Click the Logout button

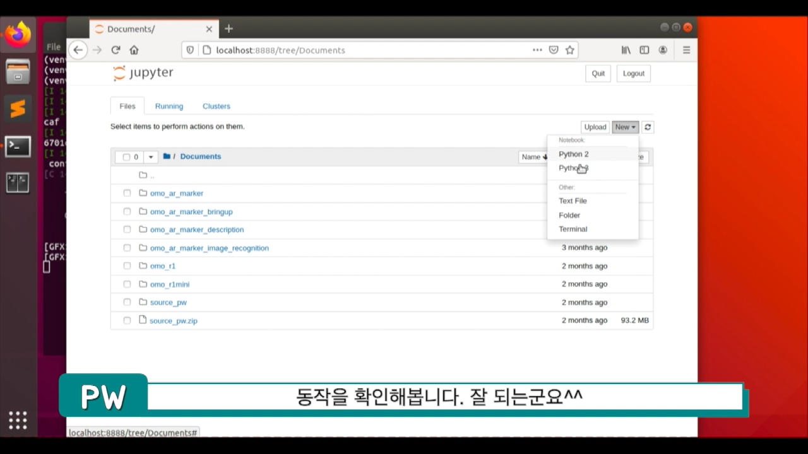coord(633,73)
